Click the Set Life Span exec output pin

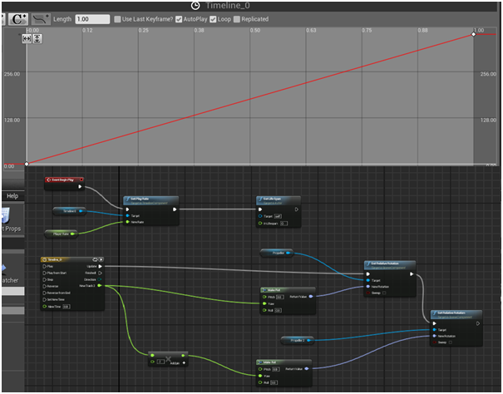297,209
